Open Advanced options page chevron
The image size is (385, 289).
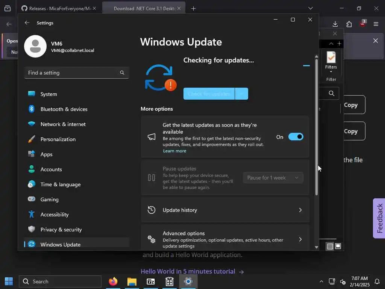coord(300,239)
